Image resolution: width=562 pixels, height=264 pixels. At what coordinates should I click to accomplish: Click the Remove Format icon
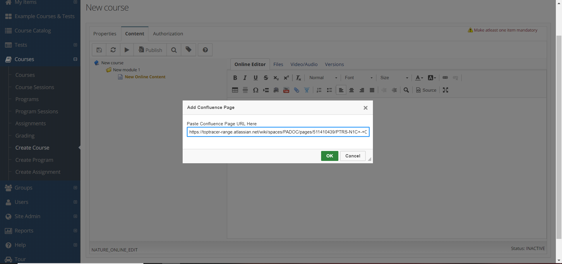pyautogui.click(x=299, y=78)
